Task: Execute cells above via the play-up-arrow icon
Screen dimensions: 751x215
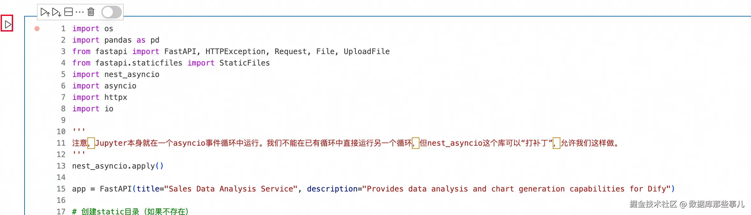Action: coord(45,12)
